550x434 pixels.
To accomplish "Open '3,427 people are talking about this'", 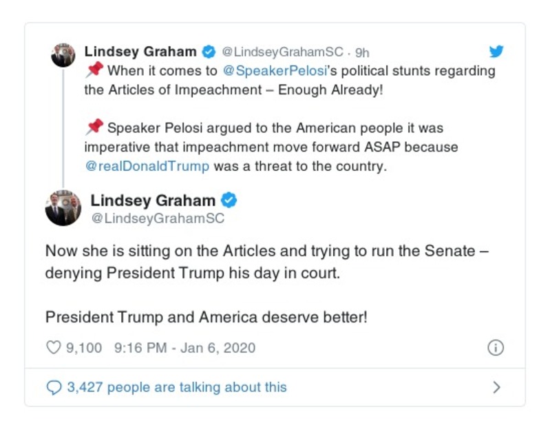I will (176, 388).
